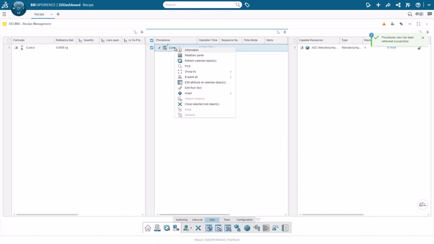Click the hierarchy tree icon in toolbar
The width and height of the screenshot is (434, 244).
coord(257,228)
